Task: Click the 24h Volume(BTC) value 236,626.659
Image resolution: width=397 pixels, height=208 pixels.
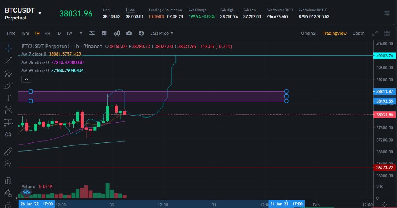Action: point(277,16)
